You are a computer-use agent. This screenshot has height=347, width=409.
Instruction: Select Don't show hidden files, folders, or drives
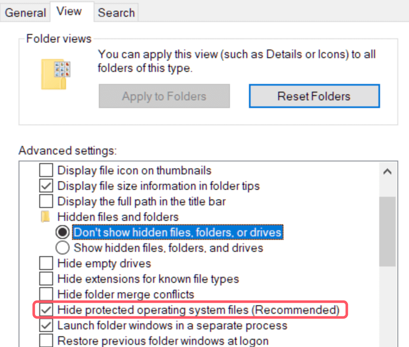62,232
